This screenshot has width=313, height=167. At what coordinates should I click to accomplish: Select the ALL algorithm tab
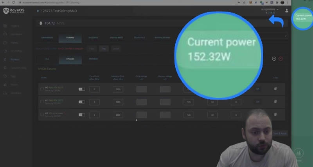tap(47, 59)
